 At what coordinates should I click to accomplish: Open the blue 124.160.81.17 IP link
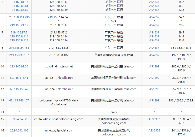coord(19,2)
